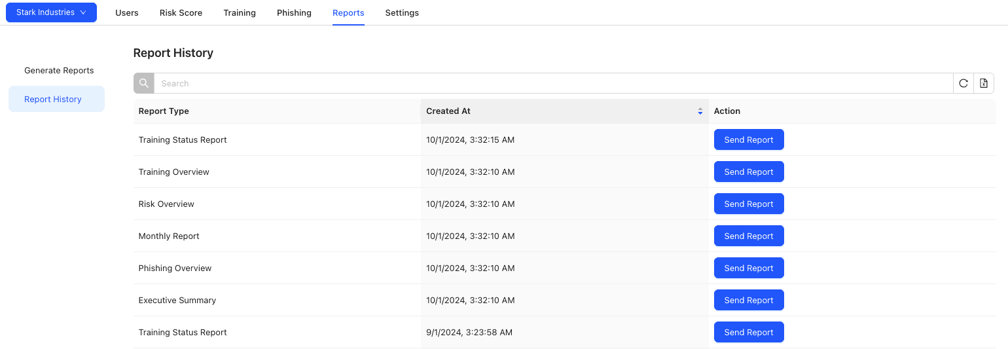Send the Phishing Overview report

[749, 268]
